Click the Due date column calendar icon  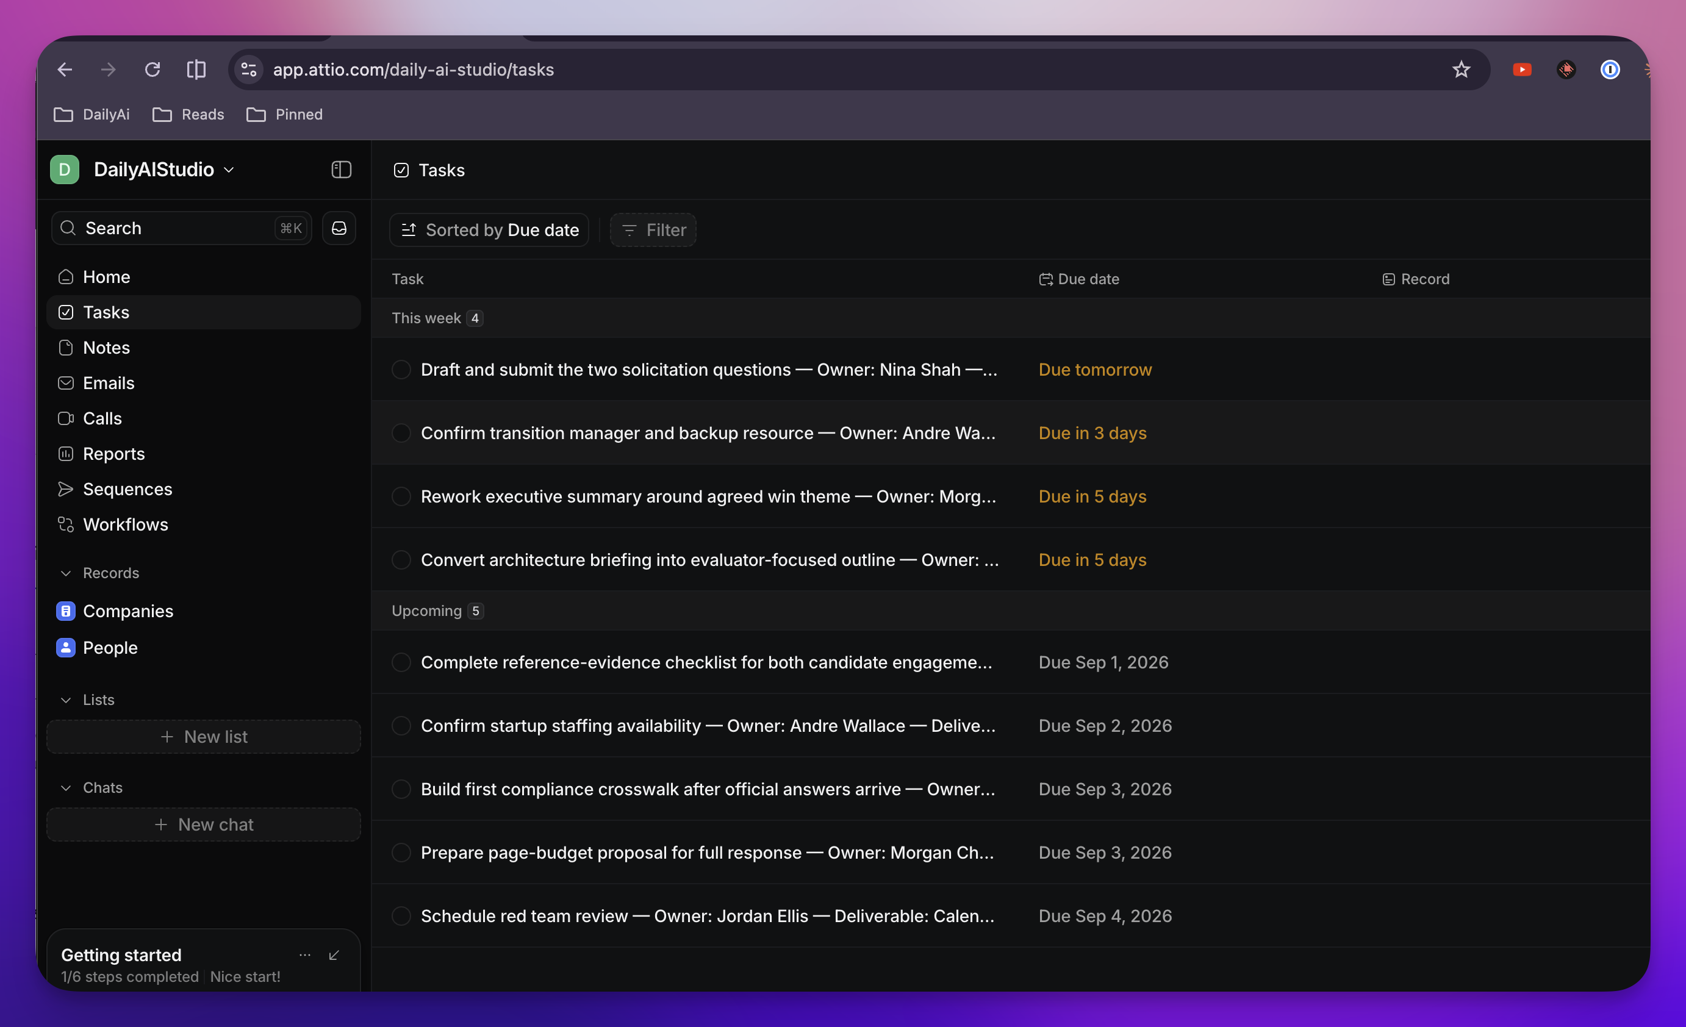(x=1046, y=279)
